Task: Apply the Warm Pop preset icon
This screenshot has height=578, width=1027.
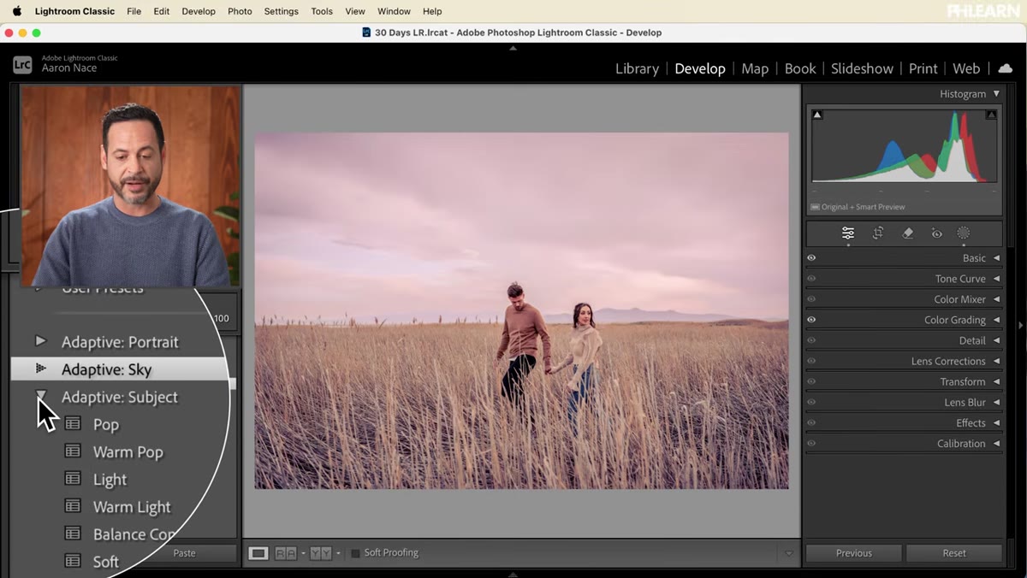Action: pos(74,451)
